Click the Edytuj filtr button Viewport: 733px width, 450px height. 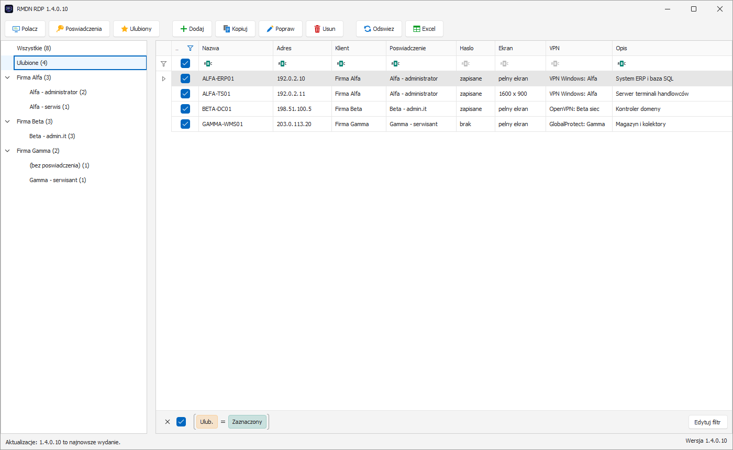pos(708,422)
